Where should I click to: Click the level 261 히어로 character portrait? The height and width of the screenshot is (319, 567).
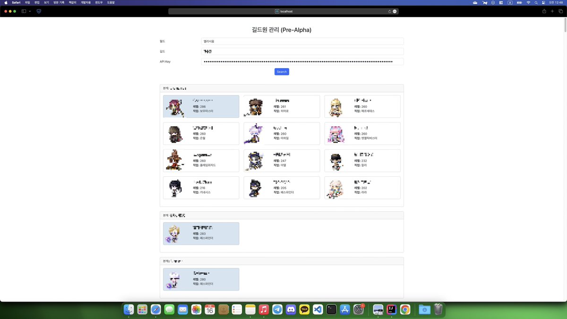pyautogui.click(x=255, y=106)
